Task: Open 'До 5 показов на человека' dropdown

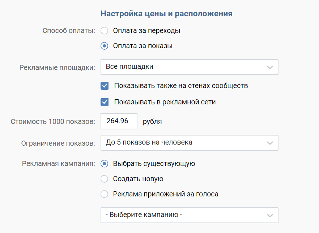Action: click(184, 143)
